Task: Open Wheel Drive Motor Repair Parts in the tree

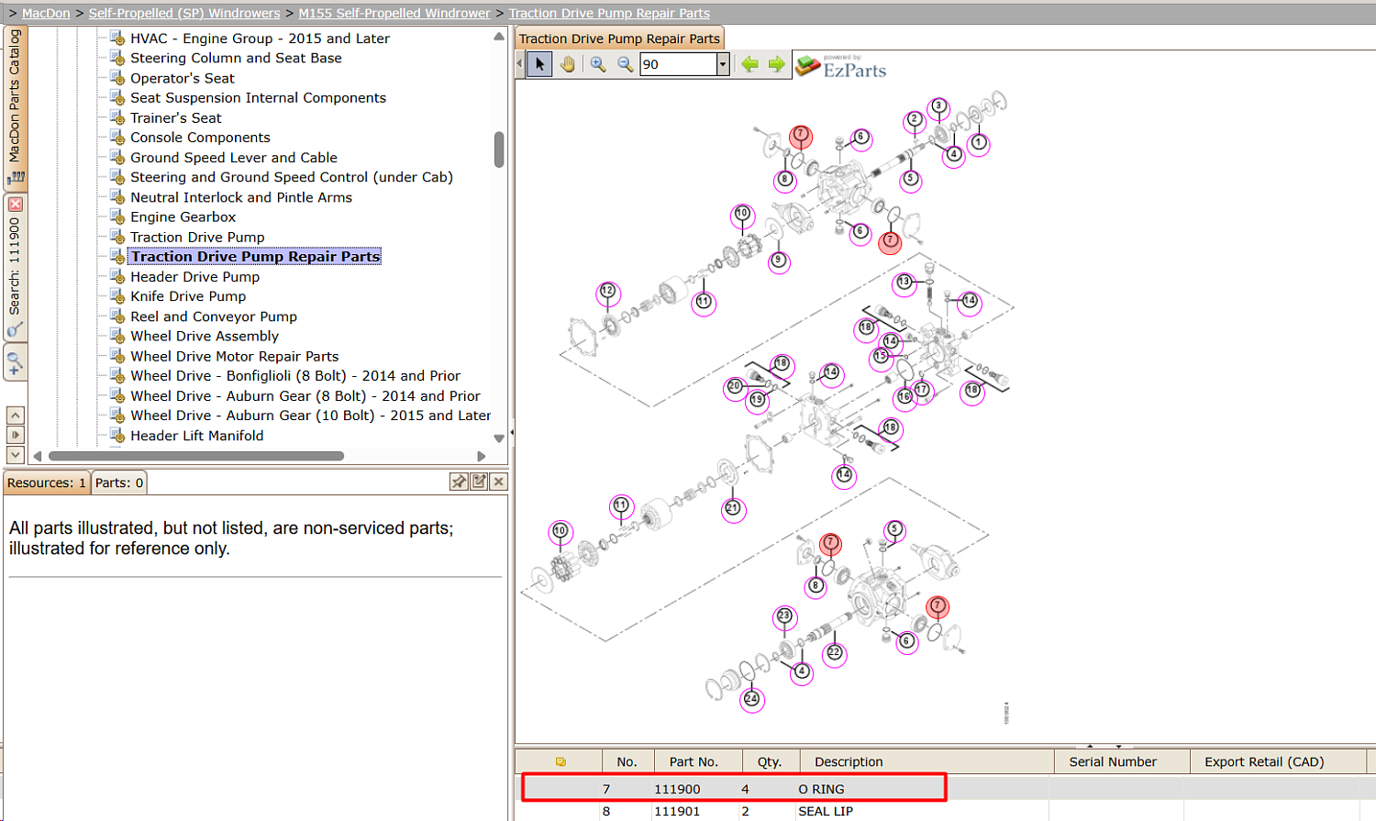Action: (235, 356)
